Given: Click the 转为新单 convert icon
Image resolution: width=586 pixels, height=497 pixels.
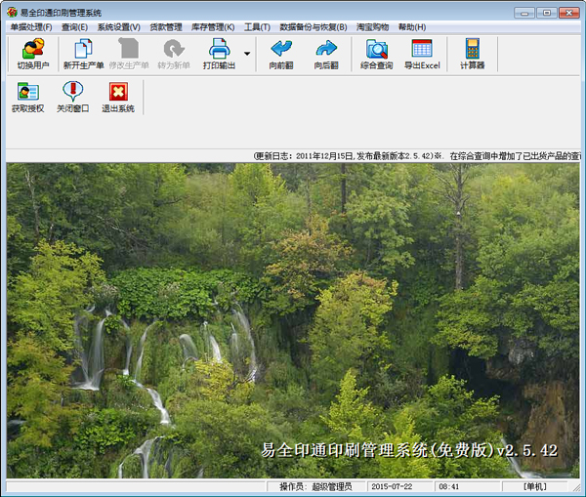Looking at the screenshot, I should pyautogui.click(x=174, y=54).
